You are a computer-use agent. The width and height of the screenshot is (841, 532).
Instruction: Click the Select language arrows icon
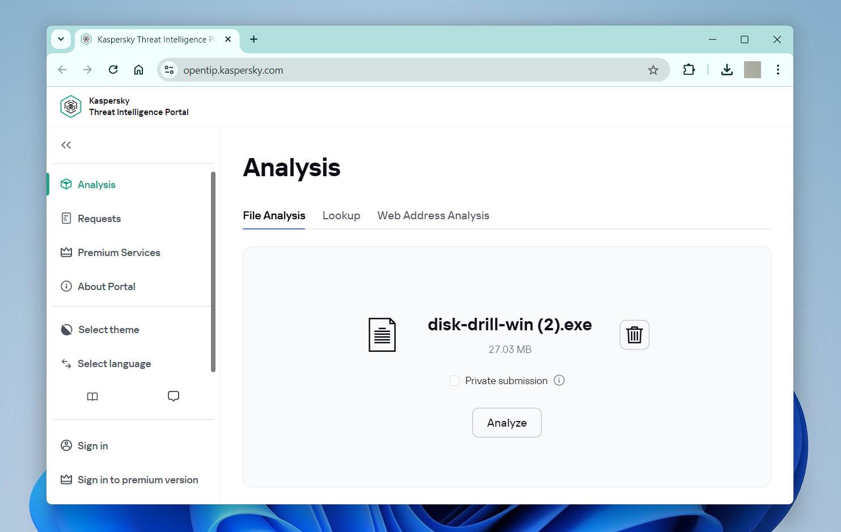(66, 363)
